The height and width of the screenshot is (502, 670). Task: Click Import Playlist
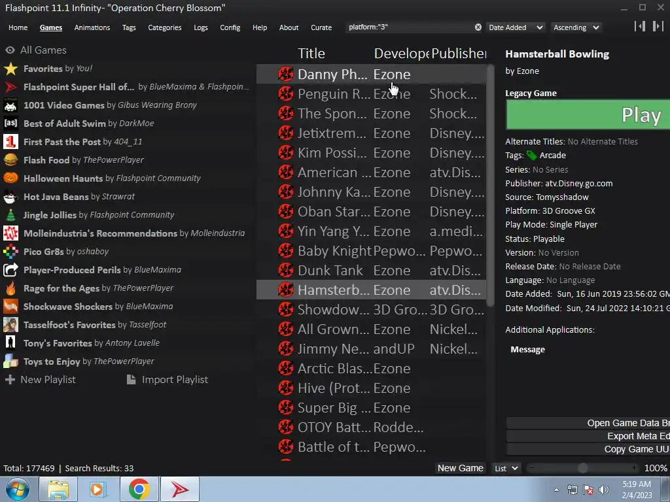coord(167,380)
